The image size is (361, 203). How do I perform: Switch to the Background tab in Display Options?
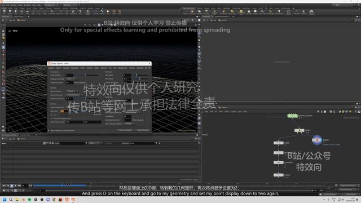point(123,68)
